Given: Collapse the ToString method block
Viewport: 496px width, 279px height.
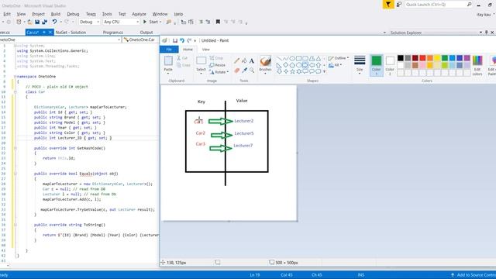Looking at the screenshot, I should [x=15, y=225].
